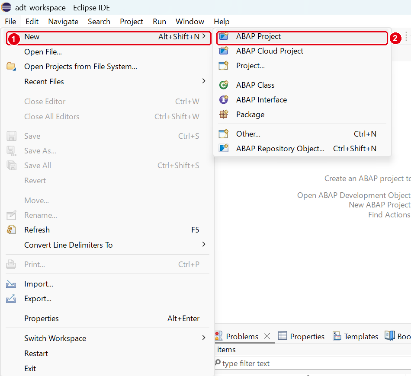
Task: Open the Run menu
Action: tap(159, 22)
